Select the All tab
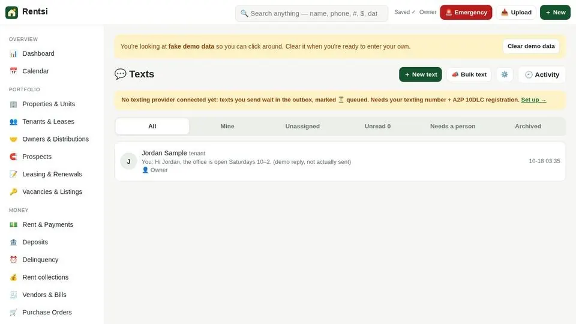576x324 pixels. pyautogui.click(x=152, y=127)
